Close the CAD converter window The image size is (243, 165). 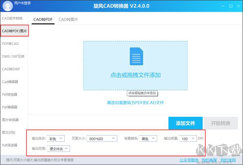point(239,6)
